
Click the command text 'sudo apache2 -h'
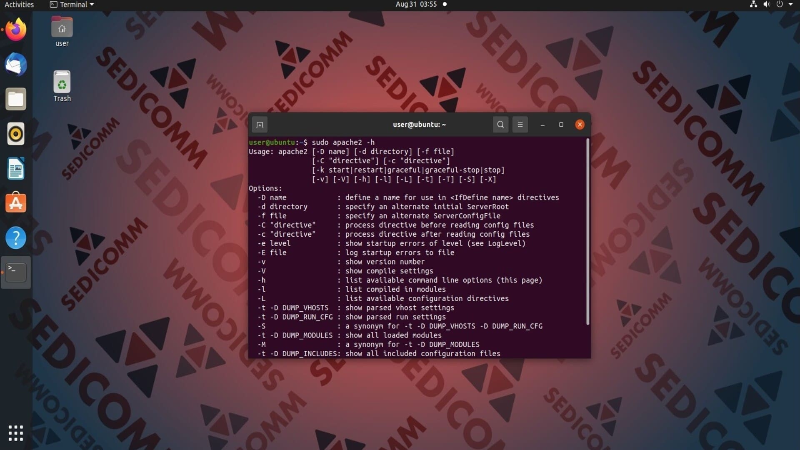(343, 142)
